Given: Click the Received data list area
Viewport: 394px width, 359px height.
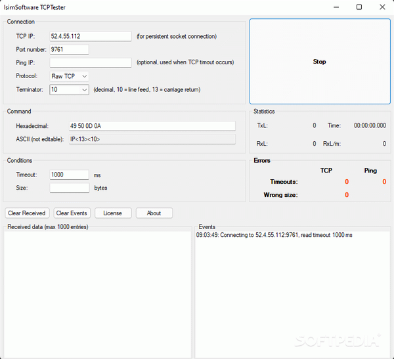Looking at the screenshot, I should (98, 295).
